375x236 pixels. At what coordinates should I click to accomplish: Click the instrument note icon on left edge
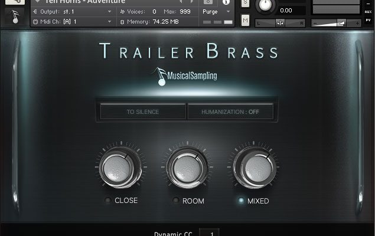tap(13, 18)
